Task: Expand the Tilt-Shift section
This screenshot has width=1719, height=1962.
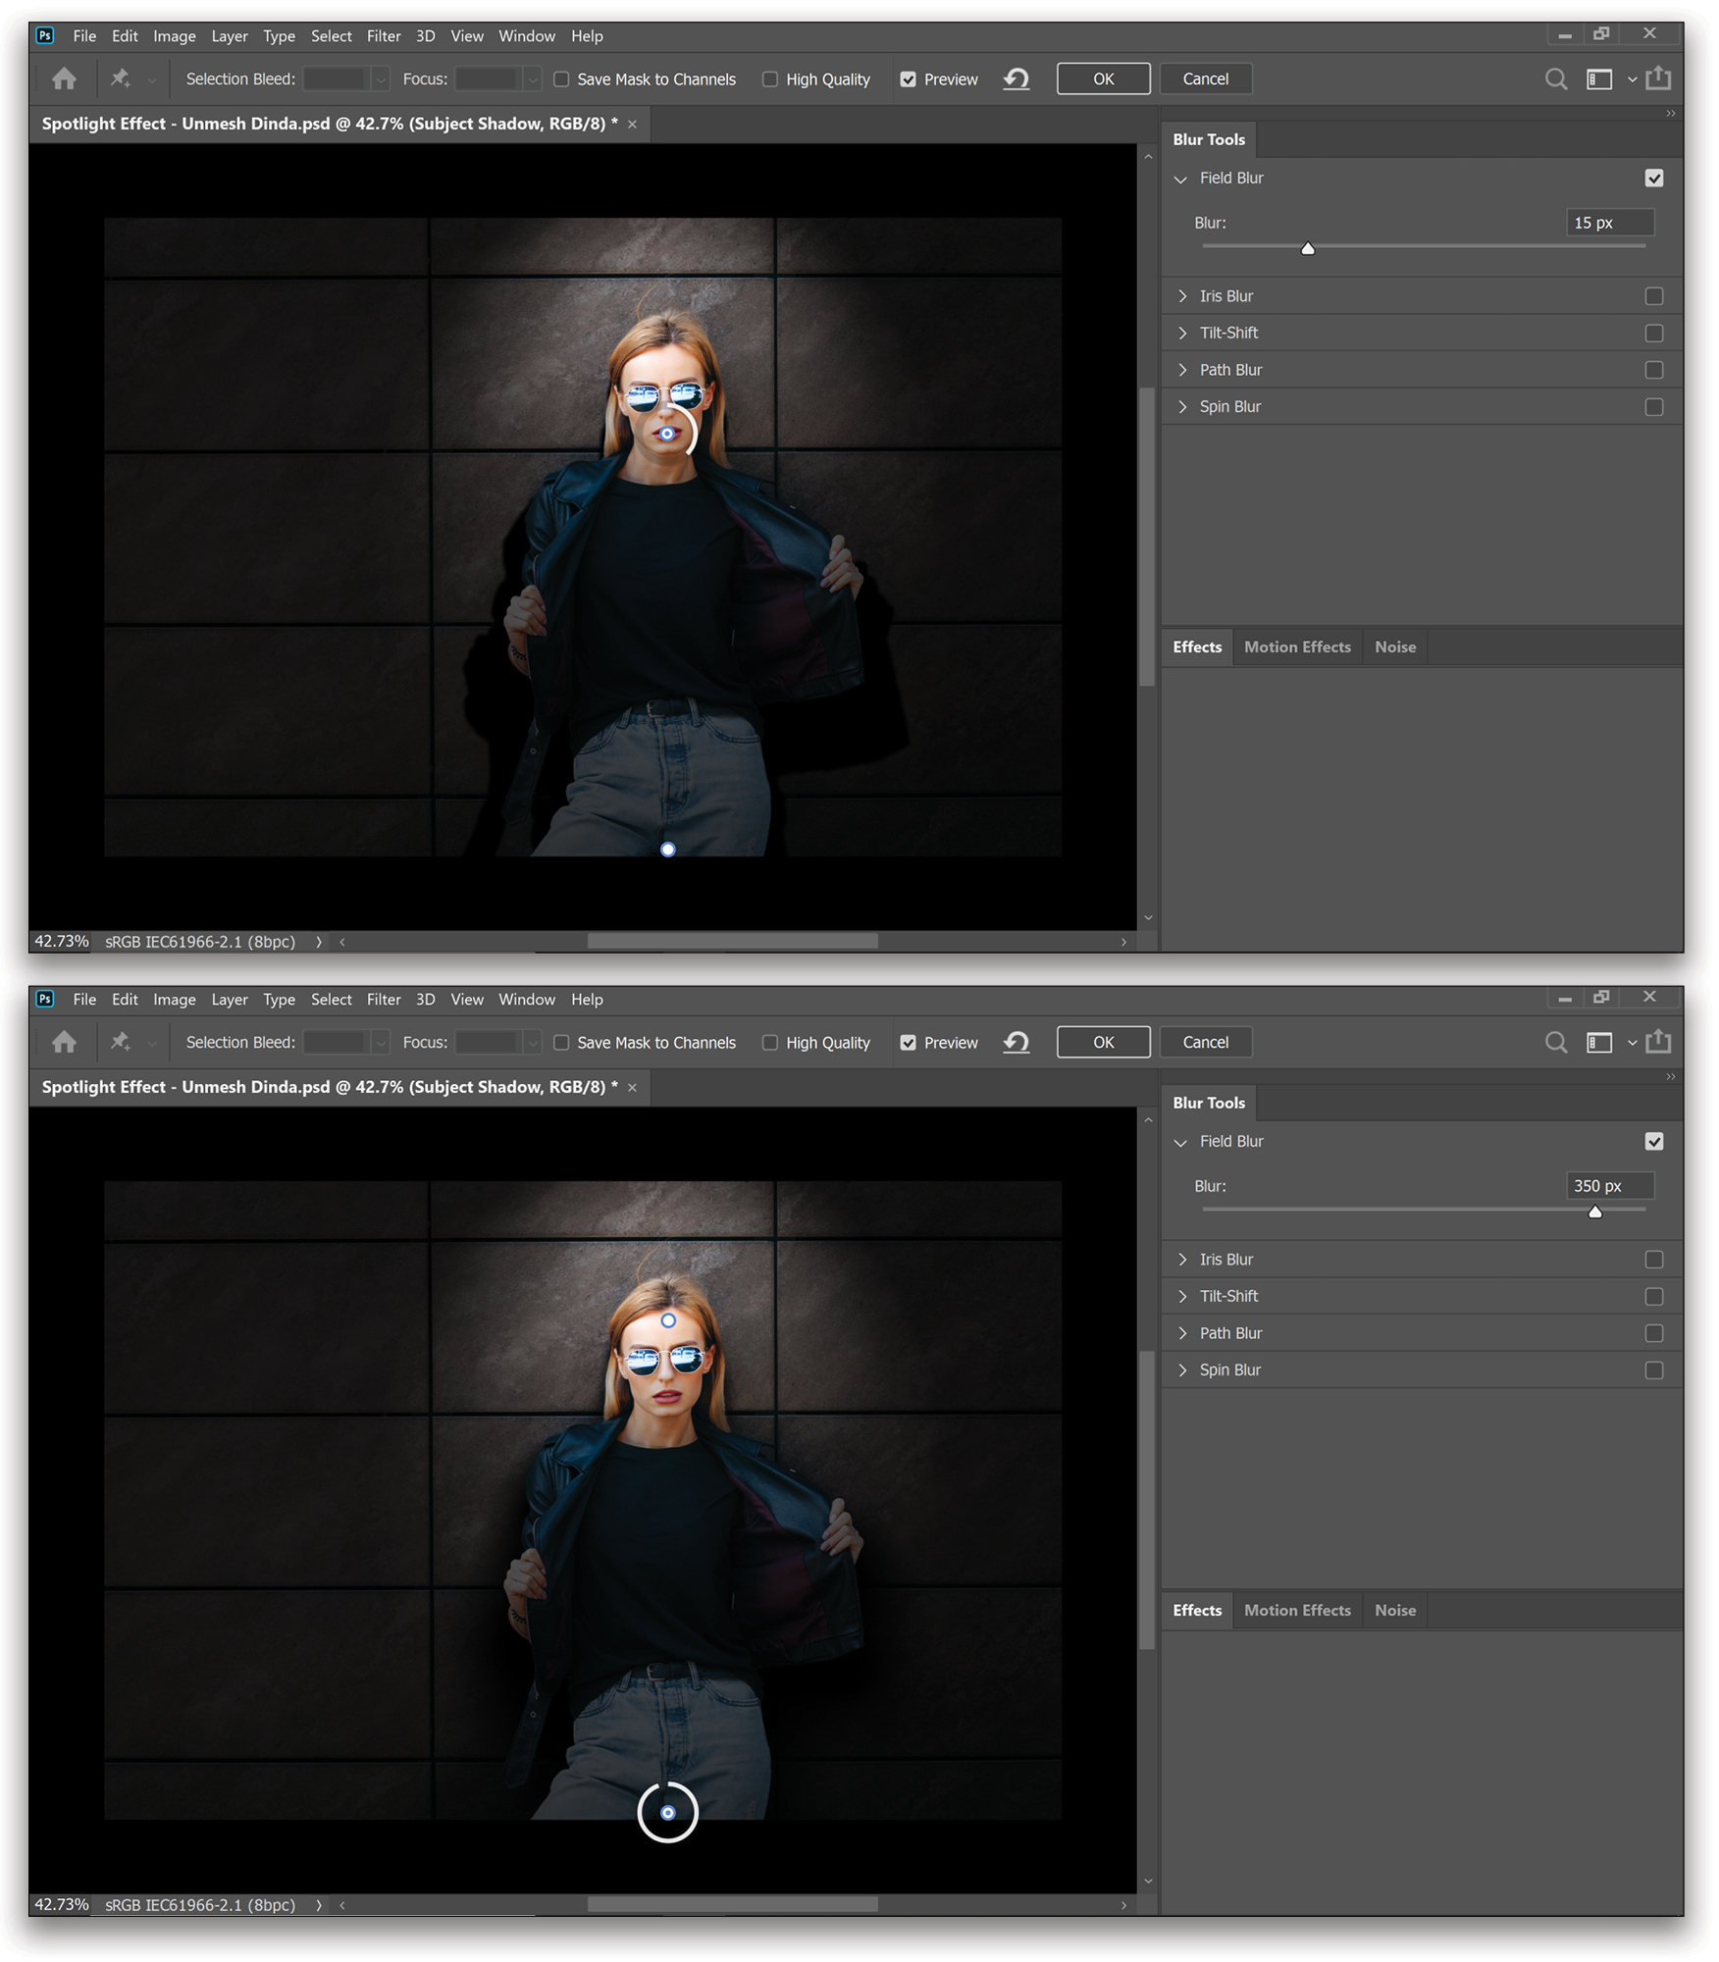Action: coord(1184,333)
